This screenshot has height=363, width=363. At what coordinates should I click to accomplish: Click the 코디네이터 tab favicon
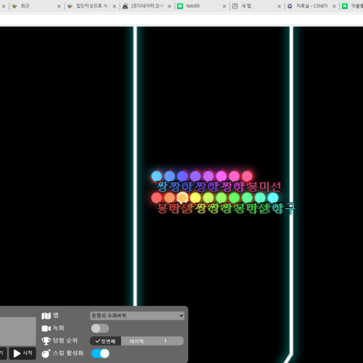click(125, 6)
